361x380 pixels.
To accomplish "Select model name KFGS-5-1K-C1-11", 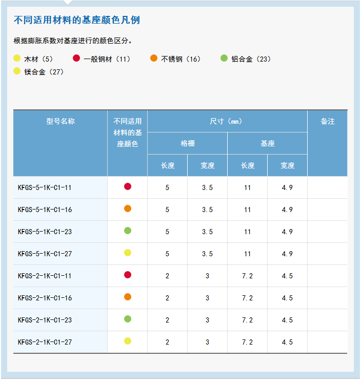I will click(45, 187).
